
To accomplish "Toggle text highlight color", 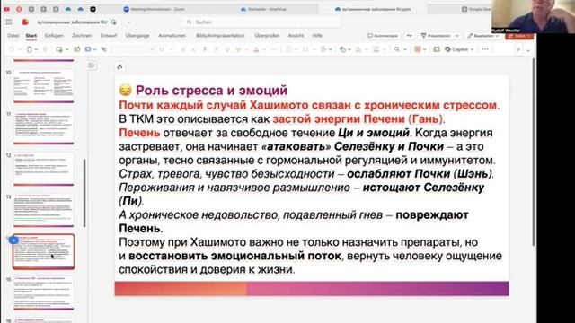I will [x=239, y=49].
